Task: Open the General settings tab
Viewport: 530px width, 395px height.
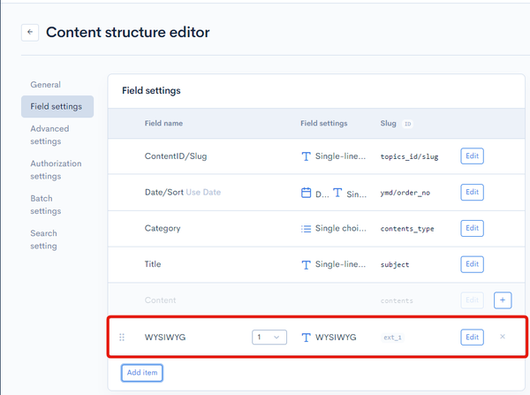Action: point(45,85)
